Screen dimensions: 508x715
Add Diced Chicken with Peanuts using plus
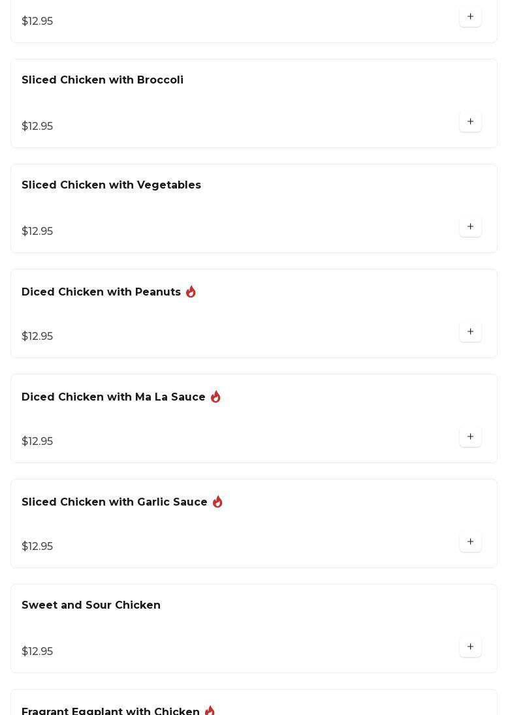(x=470, y=332)
